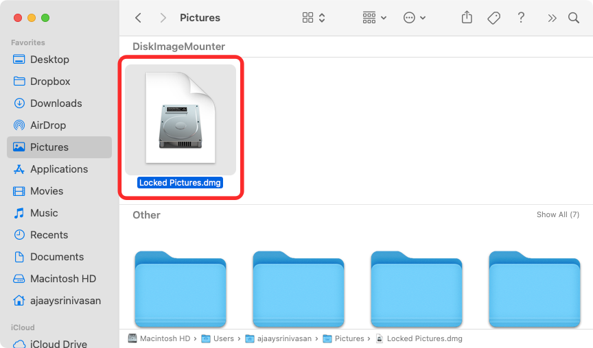Viewport: 593px width, 348px height.
Task: Click Show All (7) link
Action: coord(558,214)
